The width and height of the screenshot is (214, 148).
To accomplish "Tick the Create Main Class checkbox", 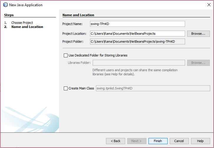I will tap(66, 88).
